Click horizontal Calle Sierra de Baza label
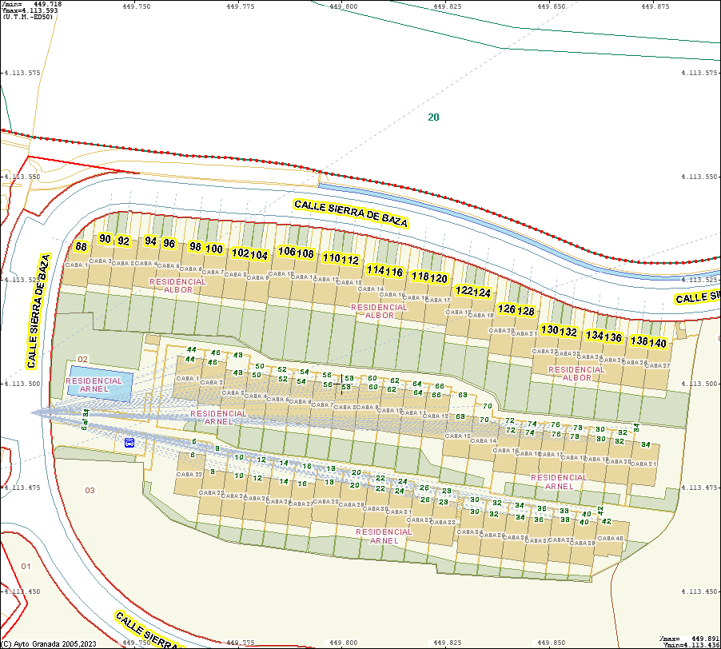This screenshot has width=721, height=649. click(x=351, y=213)
